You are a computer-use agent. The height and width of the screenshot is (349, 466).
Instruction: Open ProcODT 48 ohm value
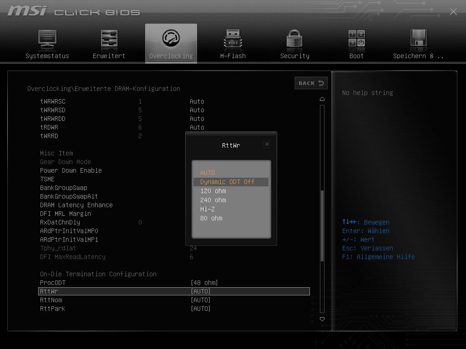click(204, 283)
